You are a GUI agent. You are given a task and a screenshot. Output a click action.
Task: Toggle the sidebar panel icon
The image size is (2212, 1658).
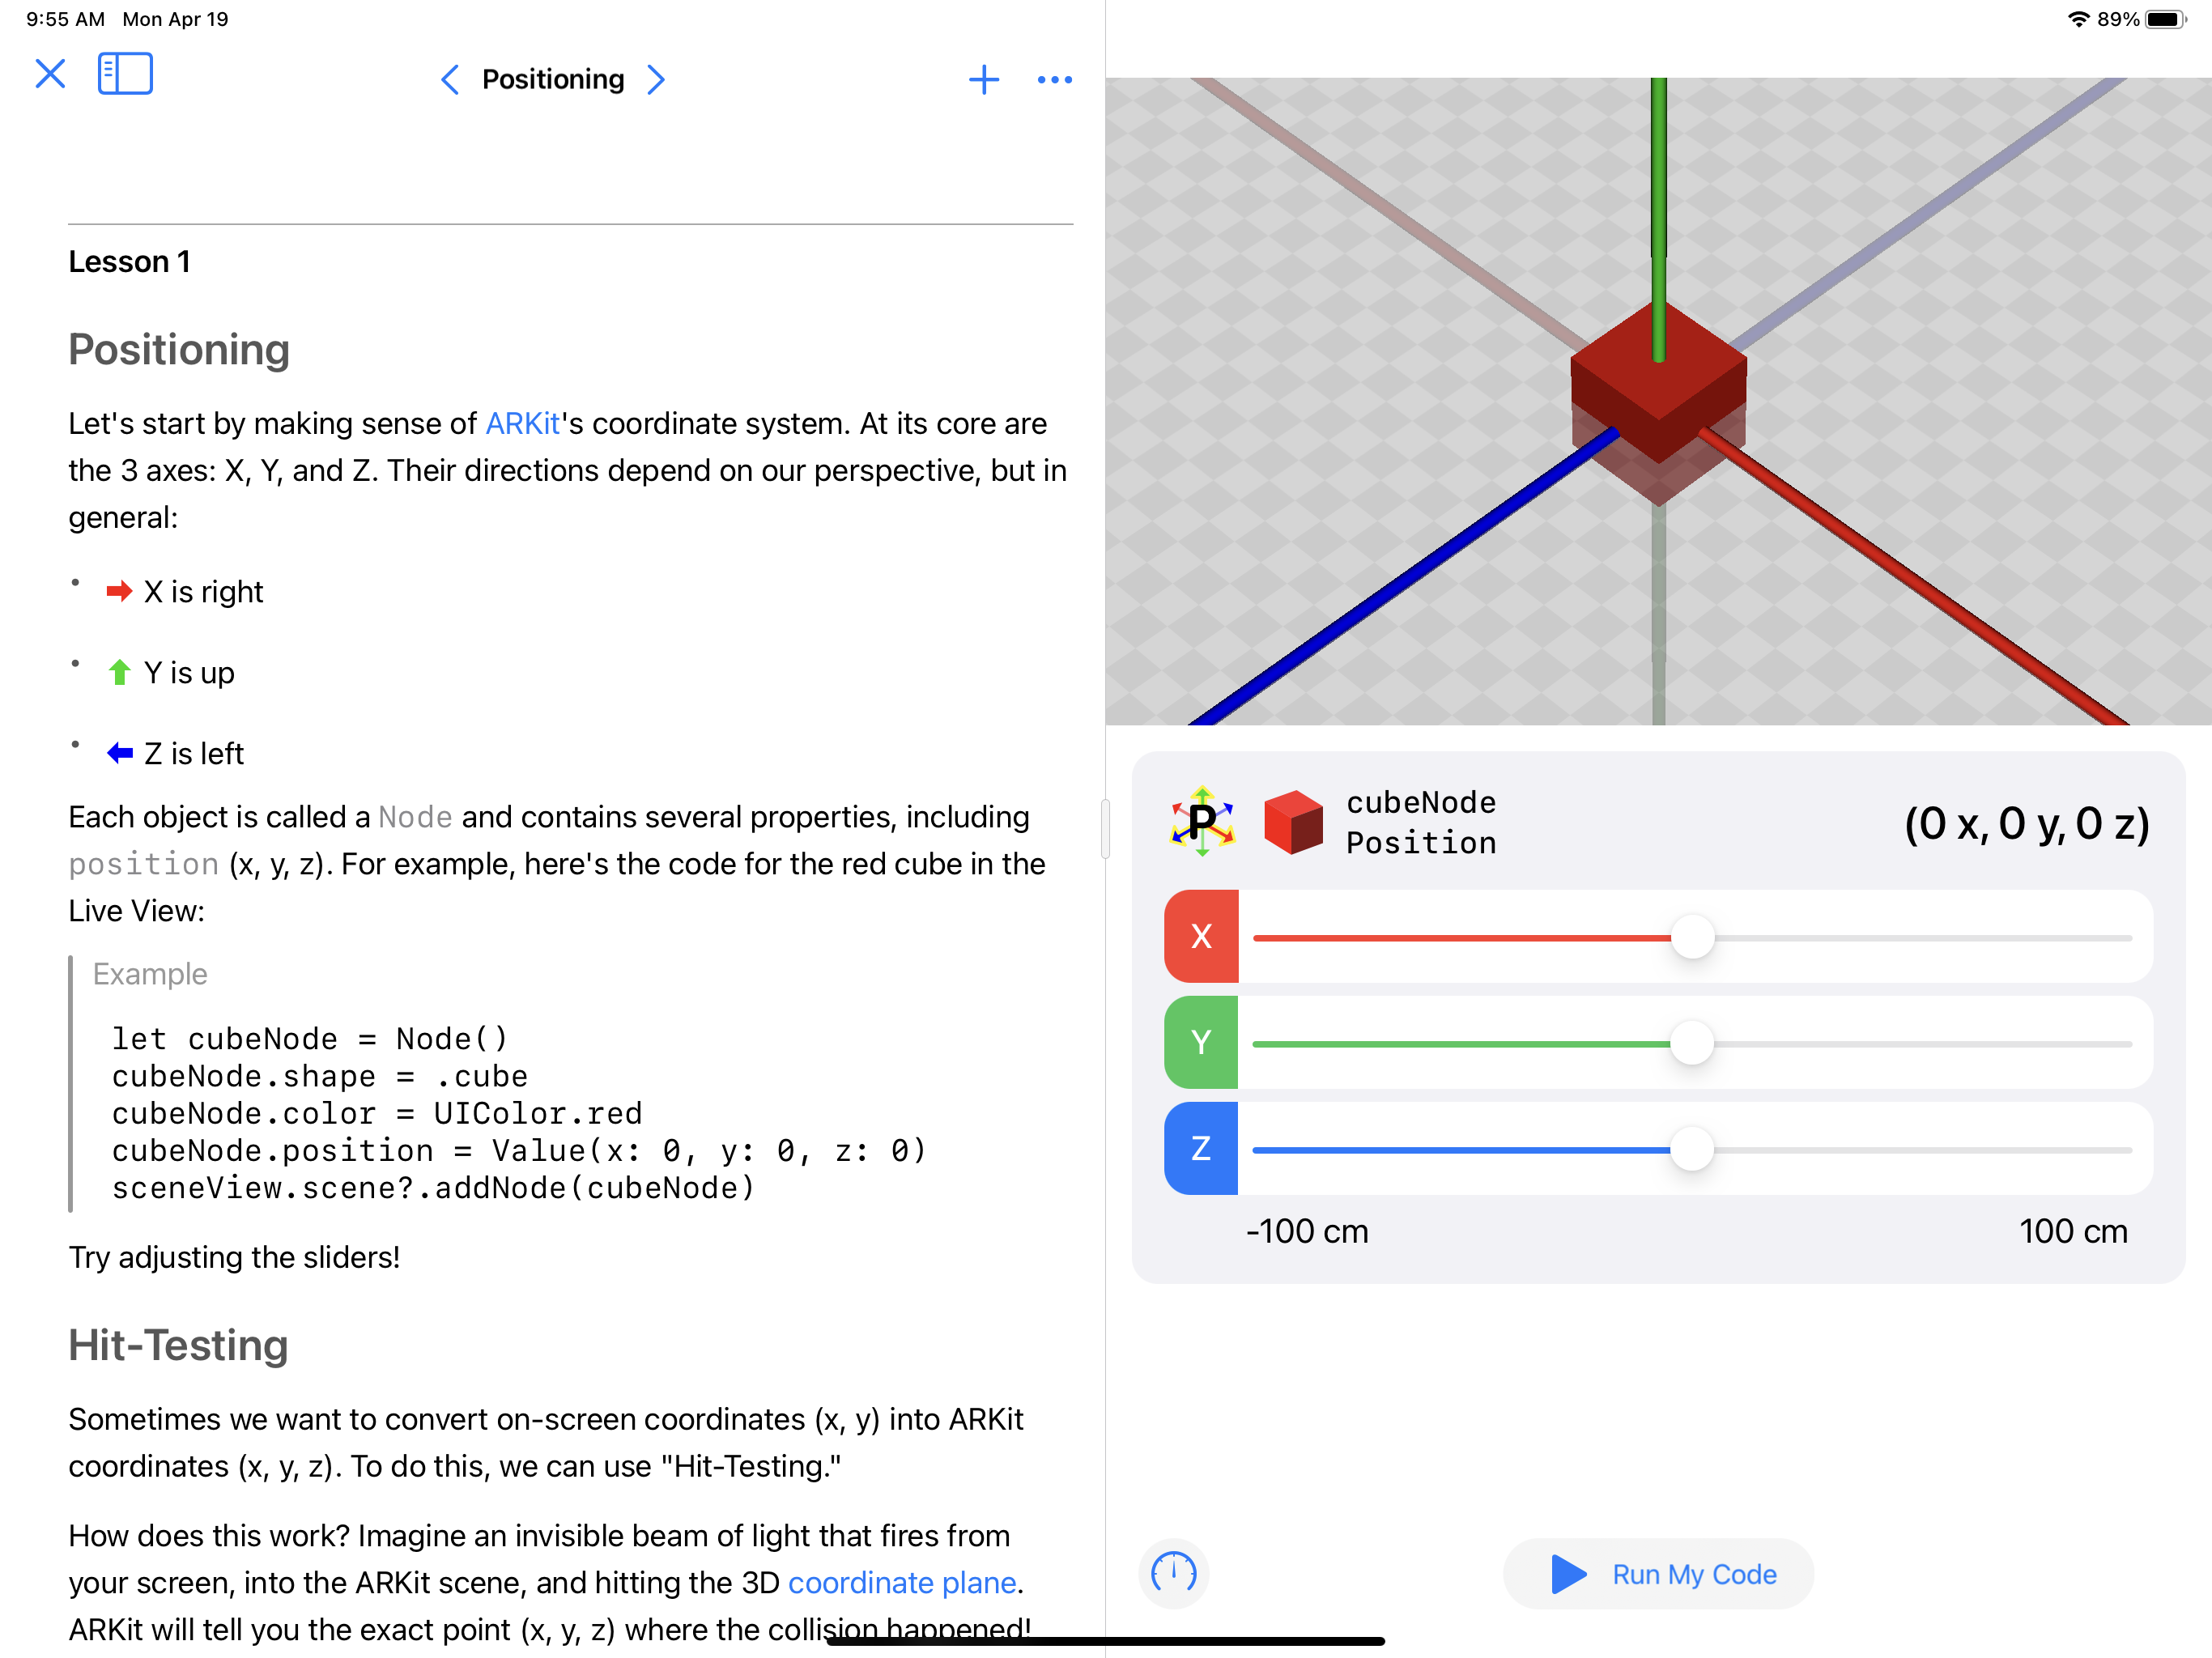125,74
